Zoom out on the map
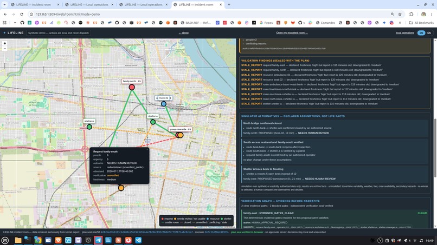This screenshot has width=437, height=245. point(5,49)
